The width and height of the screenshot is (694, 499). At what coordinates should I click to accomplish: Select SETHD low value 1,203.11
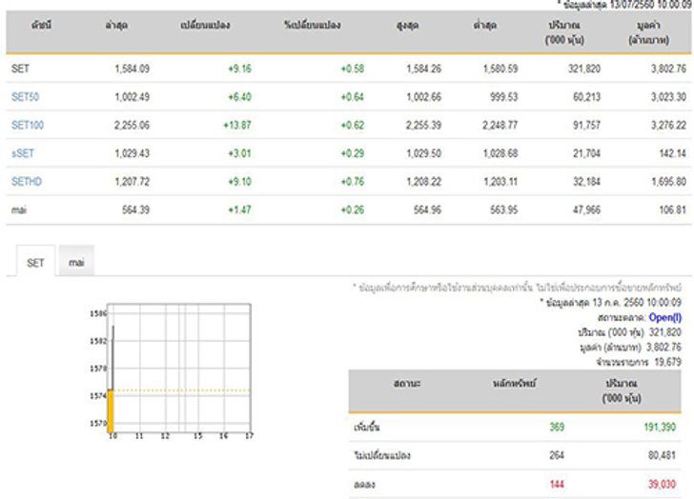pos(500,182)
